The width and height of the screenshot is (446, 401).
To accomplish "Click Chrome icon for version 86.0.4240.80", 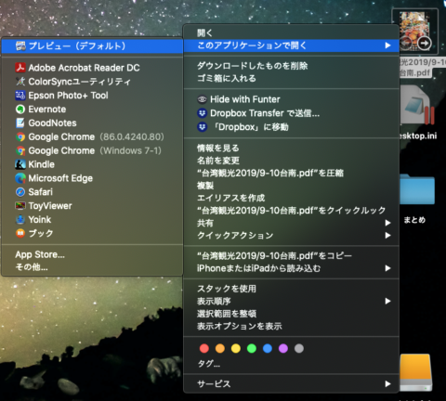I will click(x=20, y=136).
